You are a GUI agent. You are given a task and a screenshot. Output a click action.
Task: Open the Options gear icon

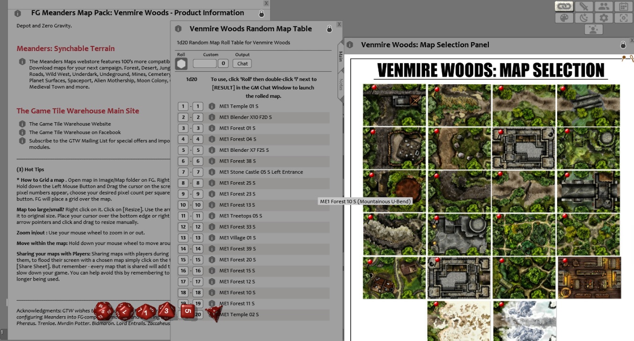click(x=604, y=18)
